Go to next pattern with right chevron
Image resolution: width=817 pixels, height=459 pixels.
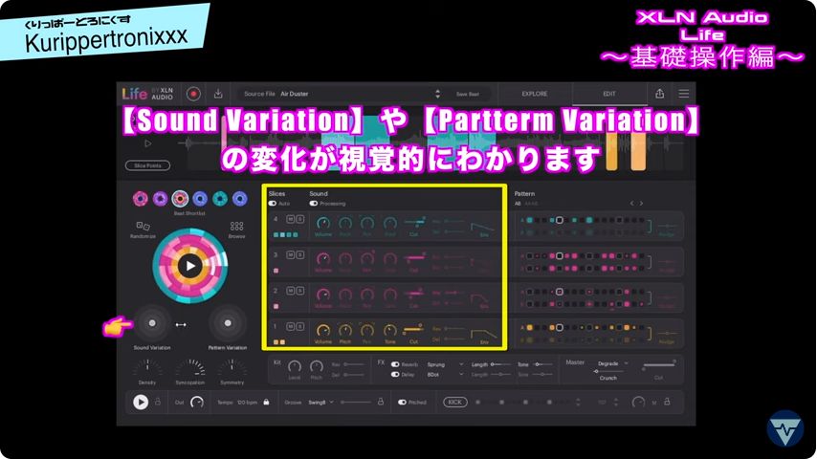click(x=641, y=203)
